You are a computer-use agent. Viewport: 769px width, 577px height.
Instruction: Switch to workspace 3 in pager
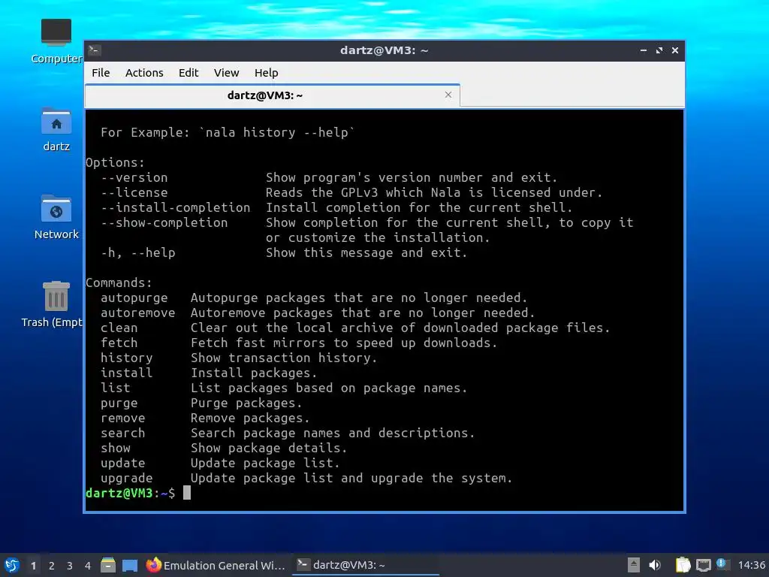coord(70,566)
